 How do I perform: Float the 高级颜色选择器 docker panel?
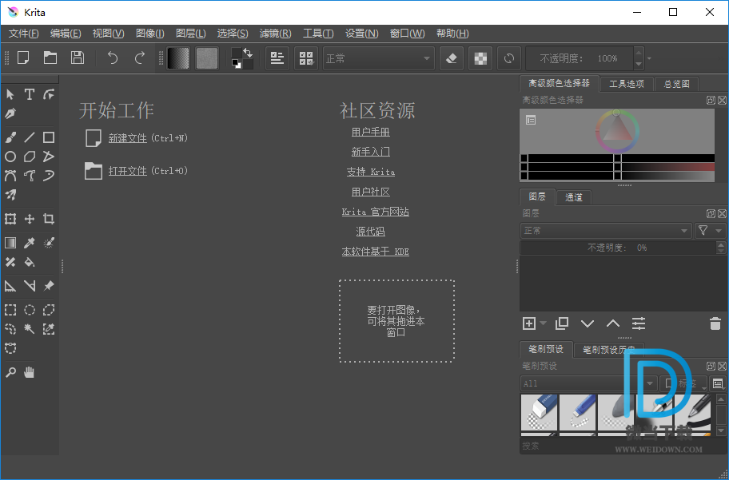tap(711, 100)
